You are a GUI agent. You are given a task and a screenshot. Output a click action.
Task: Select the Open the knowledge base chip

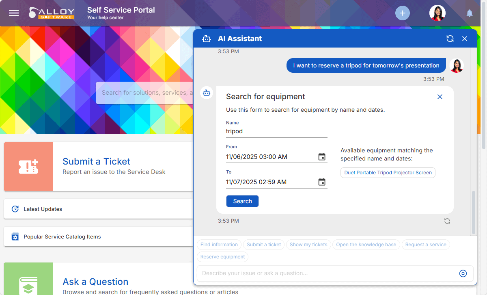click(x=366, y=245)
